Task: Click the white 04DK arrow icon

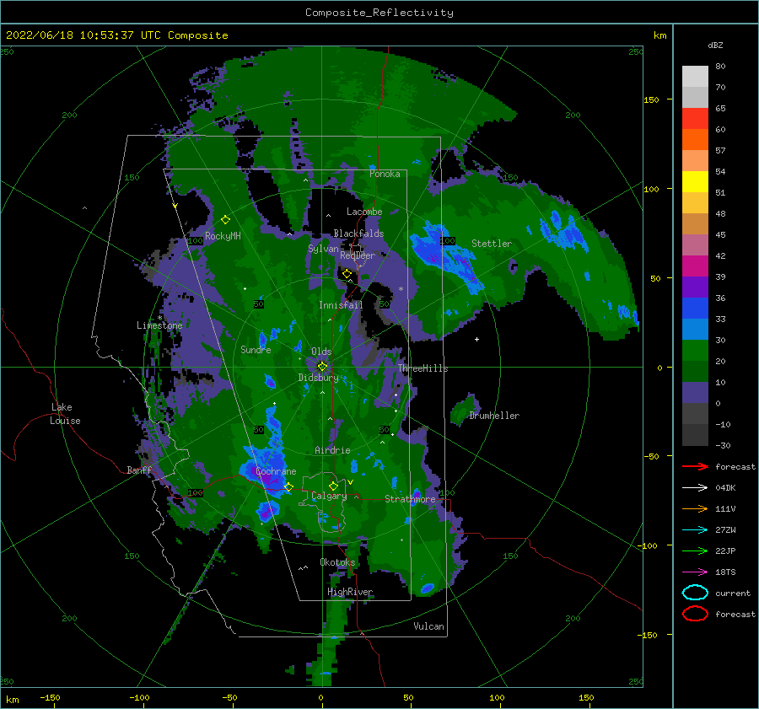Action: [695, 487]
